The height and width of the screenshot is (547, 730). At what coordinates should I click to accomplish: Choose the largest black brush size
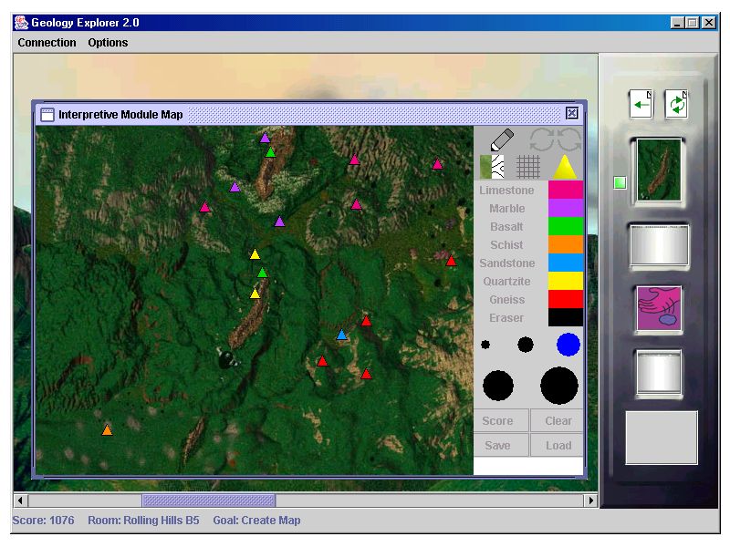click(x=559, y=386)
